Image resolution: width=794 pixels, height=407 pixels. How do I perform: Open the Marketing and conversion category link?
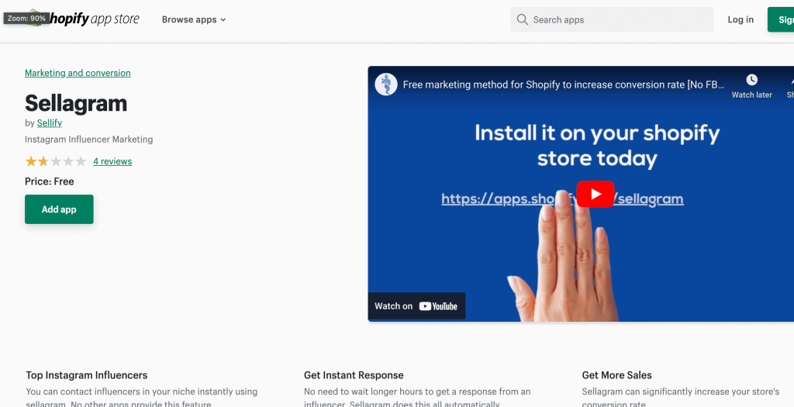click(78, 73)
